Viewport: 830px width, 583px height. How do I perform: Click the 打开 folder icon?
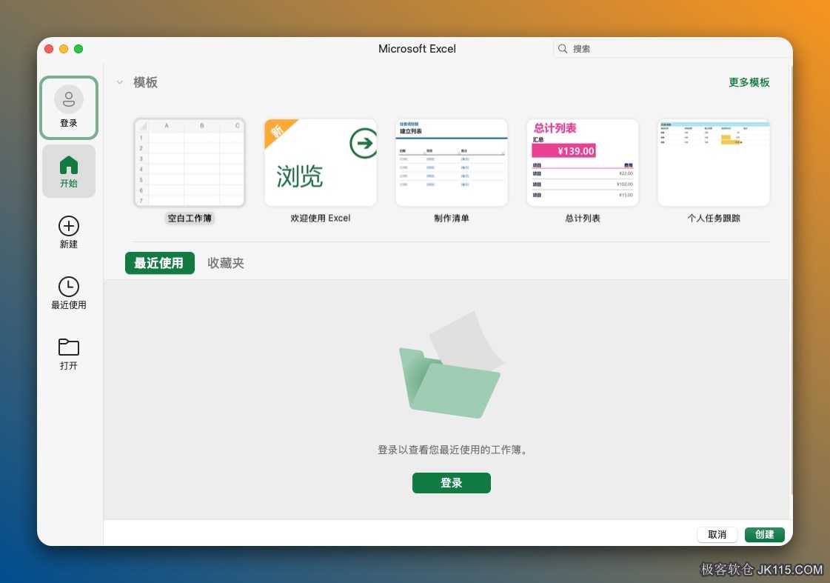tap(69, 347)
